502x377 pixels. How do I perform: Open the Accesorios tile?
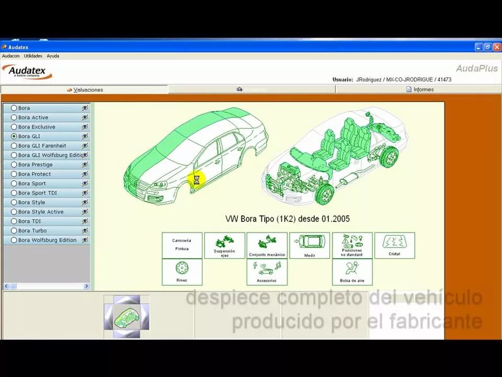click(x=267, y=272)
